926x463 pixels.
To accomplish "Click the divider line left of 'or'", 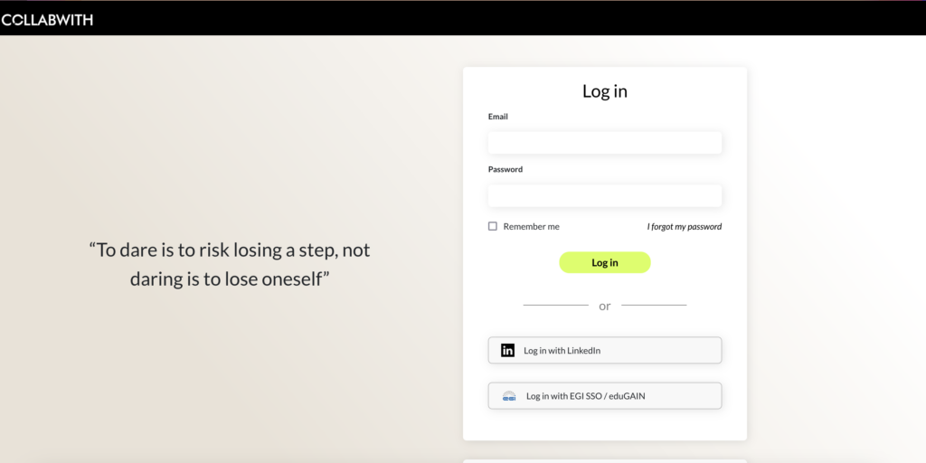I will (555, 306).
